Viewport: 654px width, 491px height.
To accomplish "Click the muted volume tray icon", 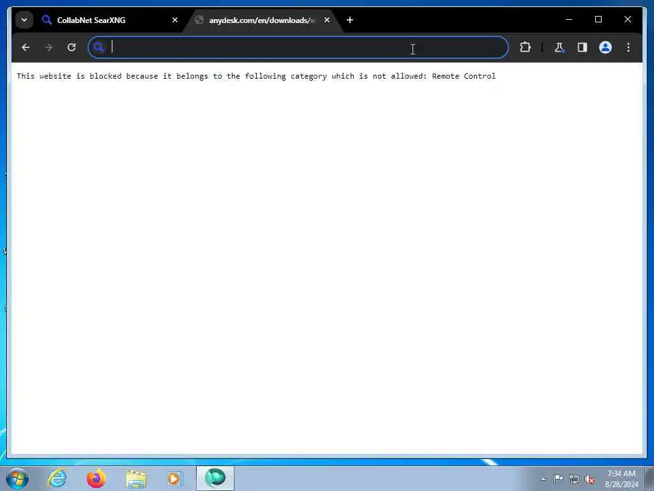I will pyautogui.click(x=589, y=479).
